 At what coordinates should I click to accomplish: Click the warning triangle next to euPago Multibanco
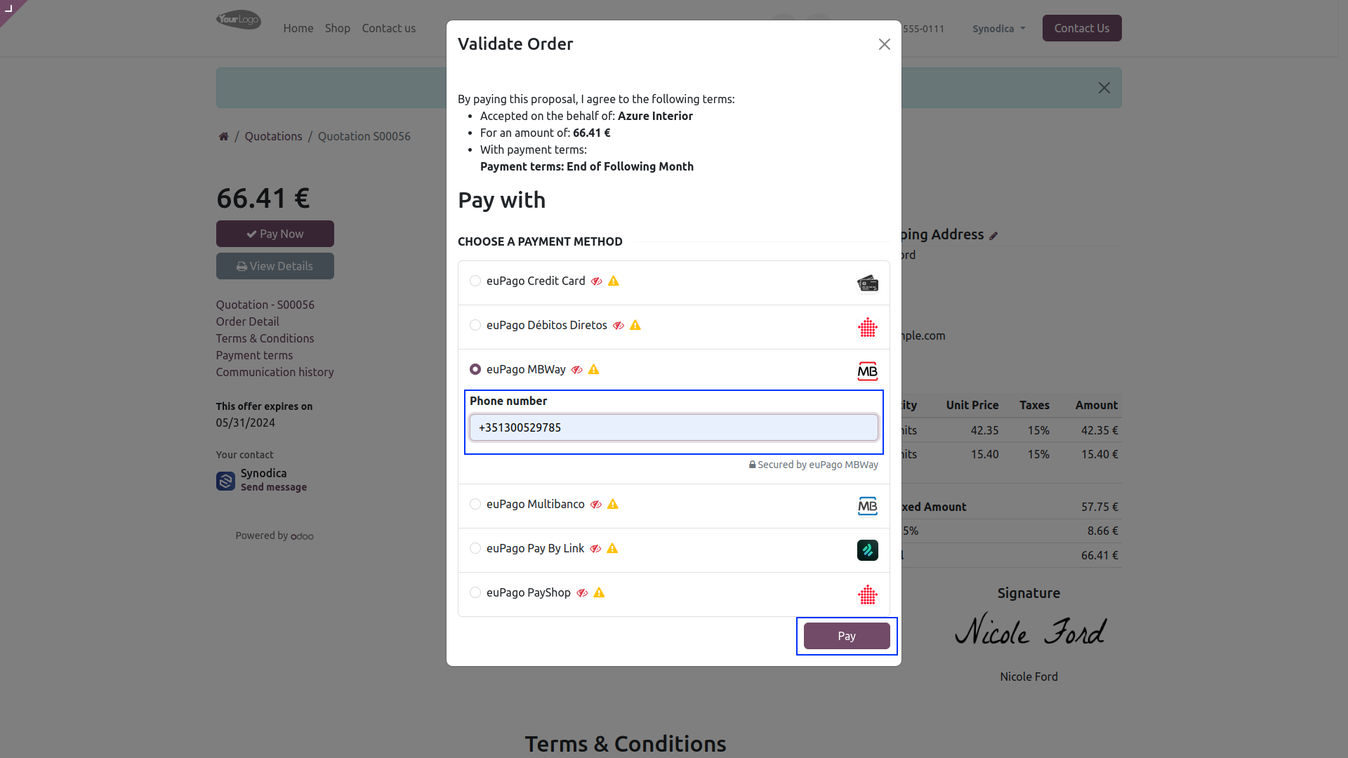point(613,504)
